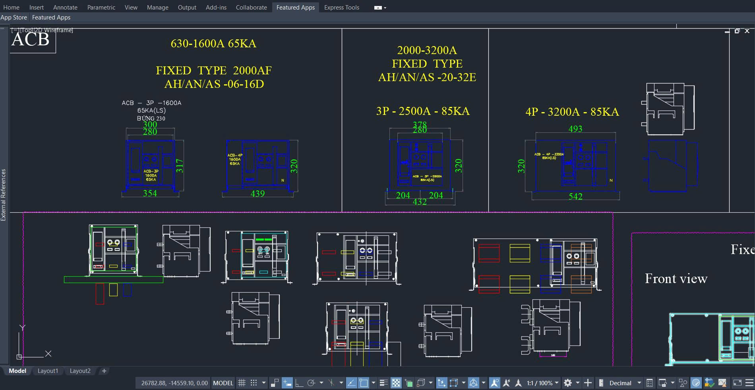Open External References side palette
Viewport: 755px width, 390px height.
point(4,195)
